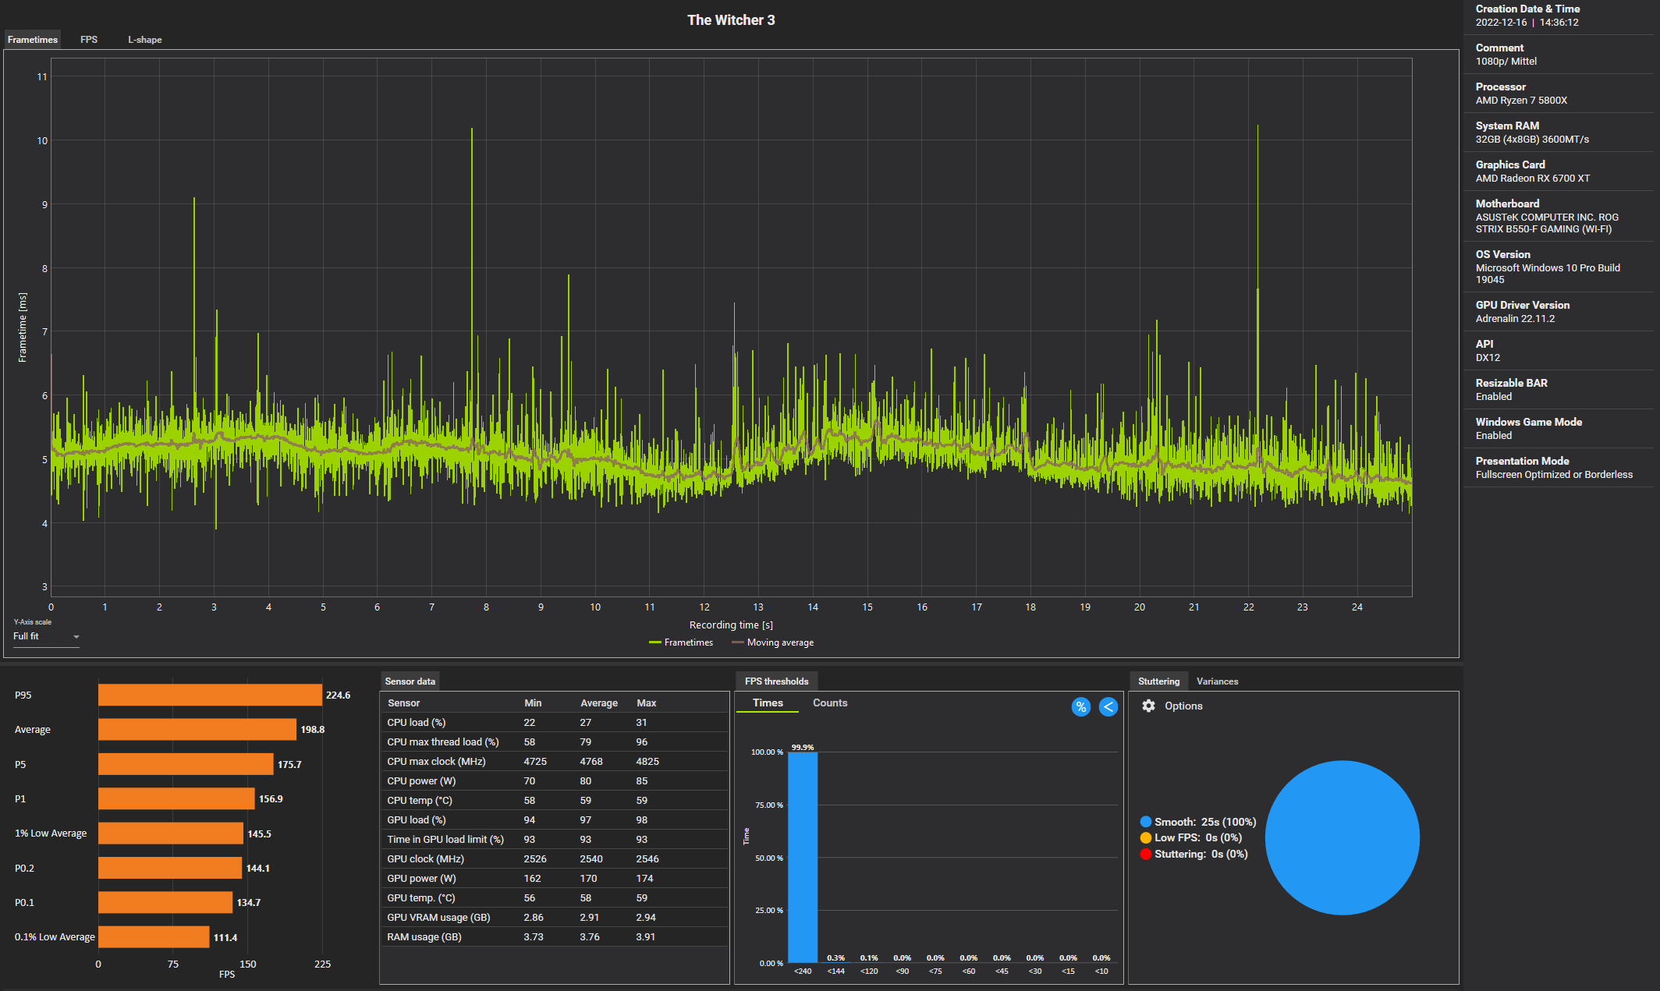
Task: Click the Stuttering red legend dot
Action: (x=1145, y=854)
